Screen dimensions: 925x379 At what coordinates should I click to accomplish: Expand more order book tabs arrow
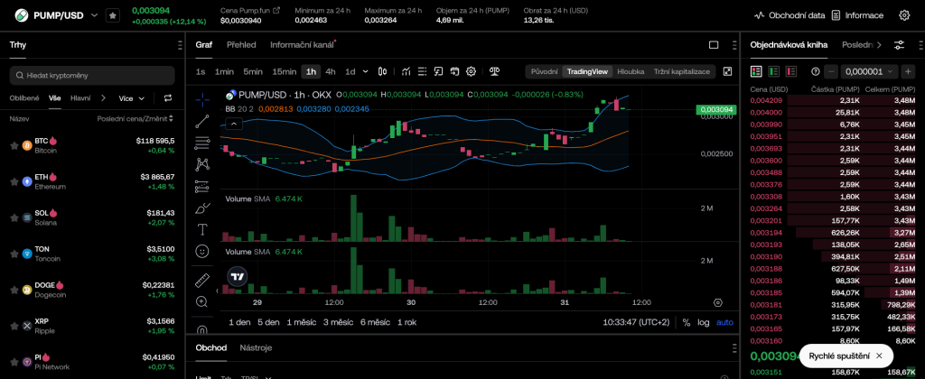coord(880,45)
